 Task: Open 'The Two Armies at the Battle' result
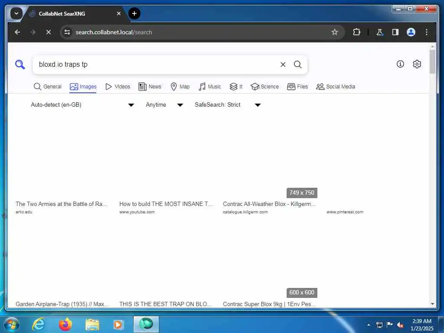tap(62, 204)
